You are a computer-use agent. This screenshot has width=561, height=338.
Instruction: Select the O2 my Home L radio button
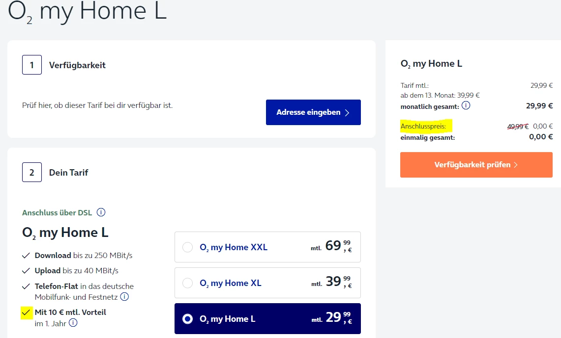pos(187,319)
